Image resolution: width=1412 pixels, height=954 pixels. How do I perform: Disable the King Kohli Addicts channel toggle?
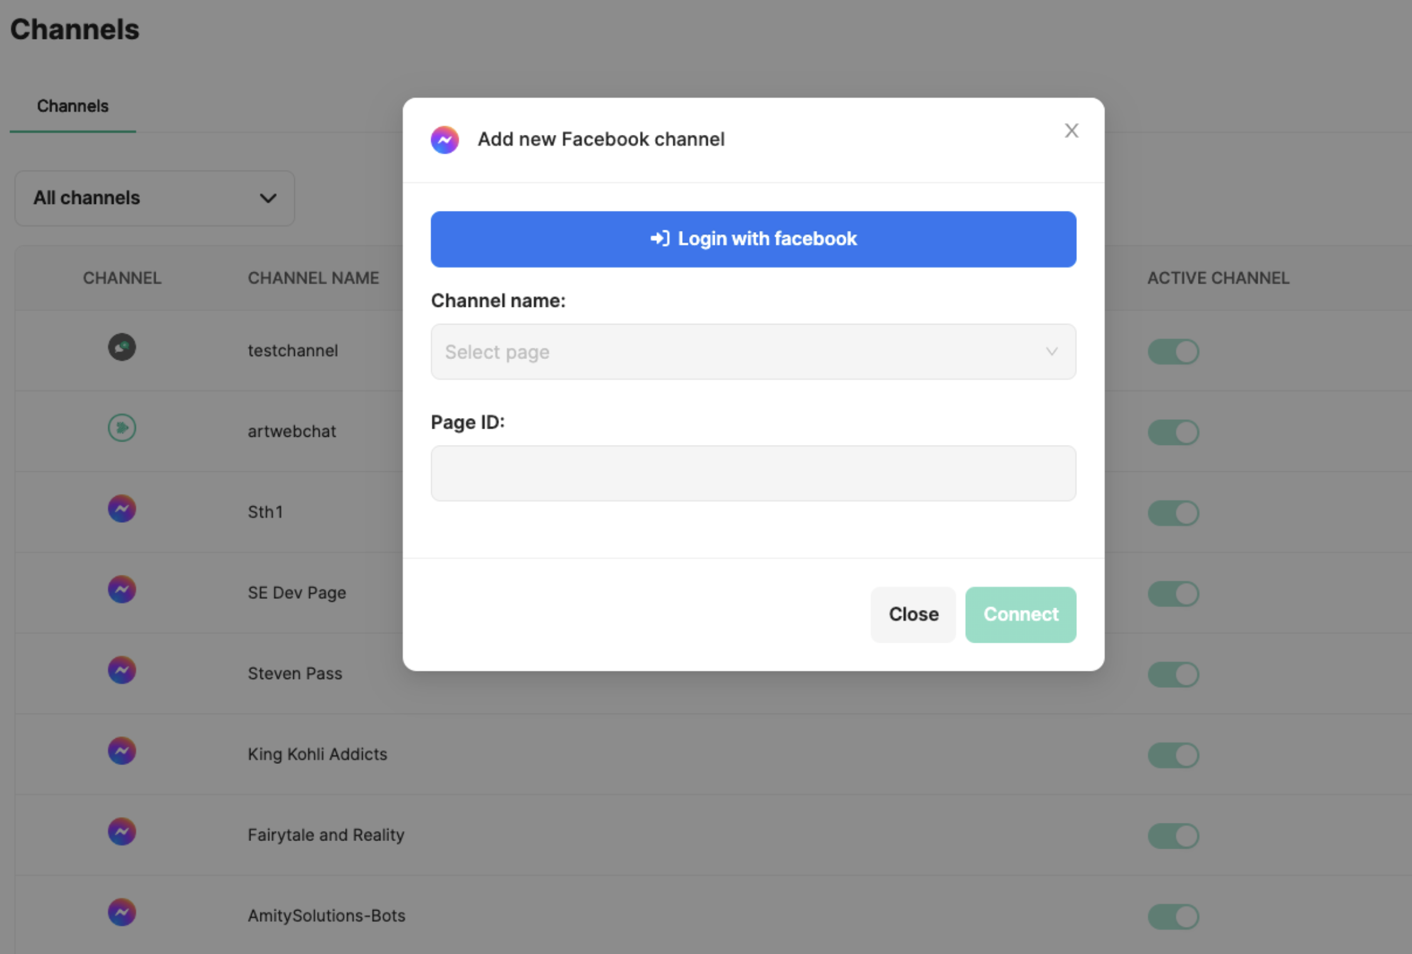[x=1173, y=755]
